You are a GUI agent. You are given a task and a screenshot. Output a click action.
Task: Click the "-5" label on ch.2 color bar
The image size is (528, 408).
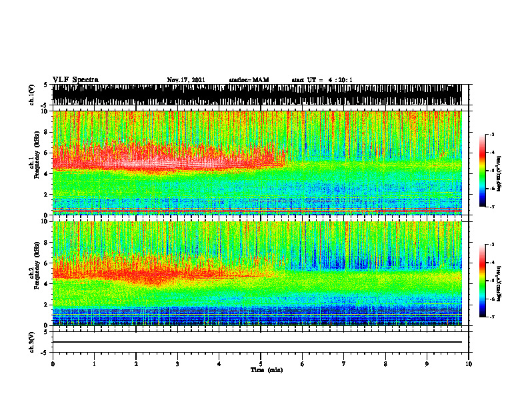tap(491, 281)
